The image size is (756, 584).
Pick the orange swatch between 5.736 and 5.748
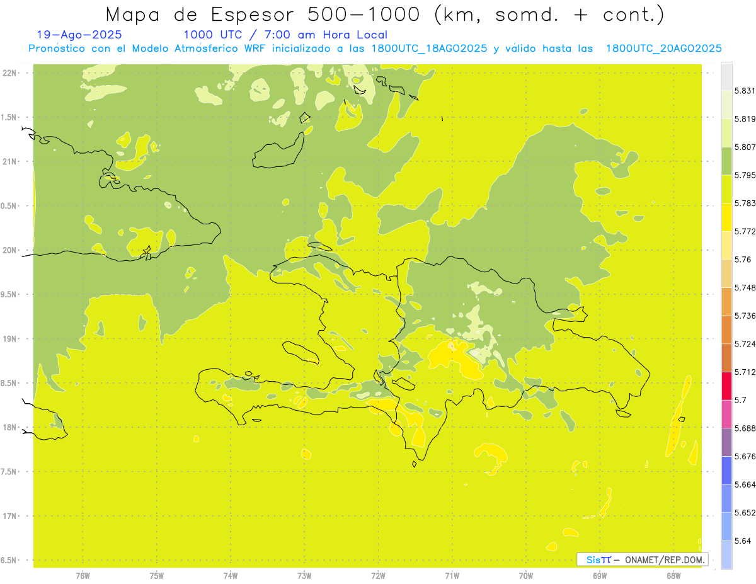tap(726, 301)
